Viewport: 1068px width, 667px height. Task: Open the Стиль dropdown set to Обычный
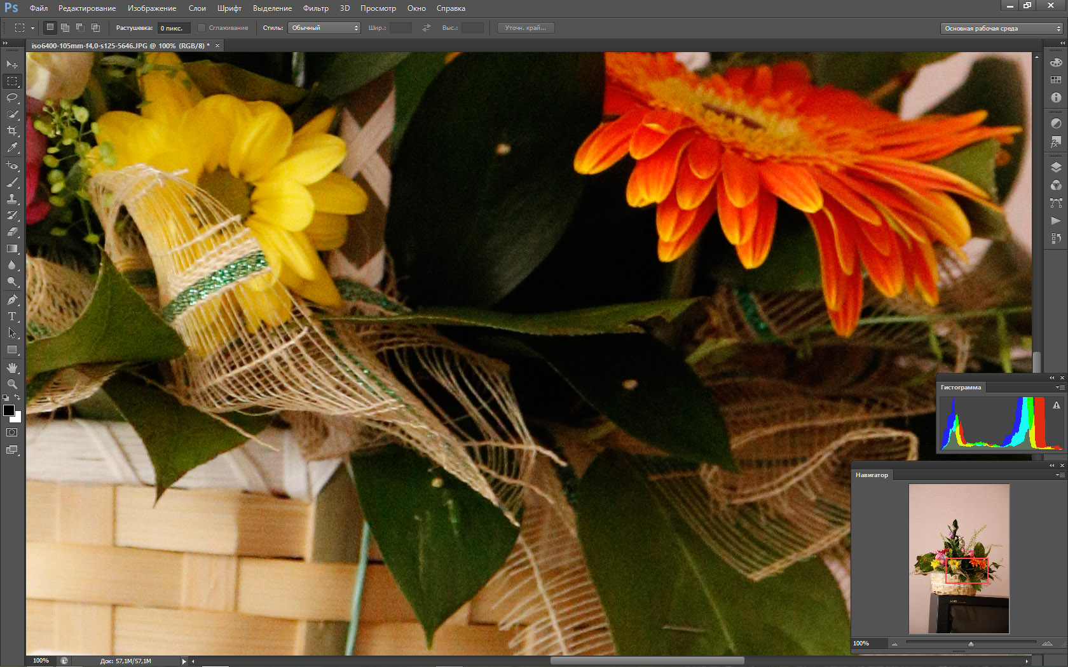pyautogui.click(x=324, y=28)
